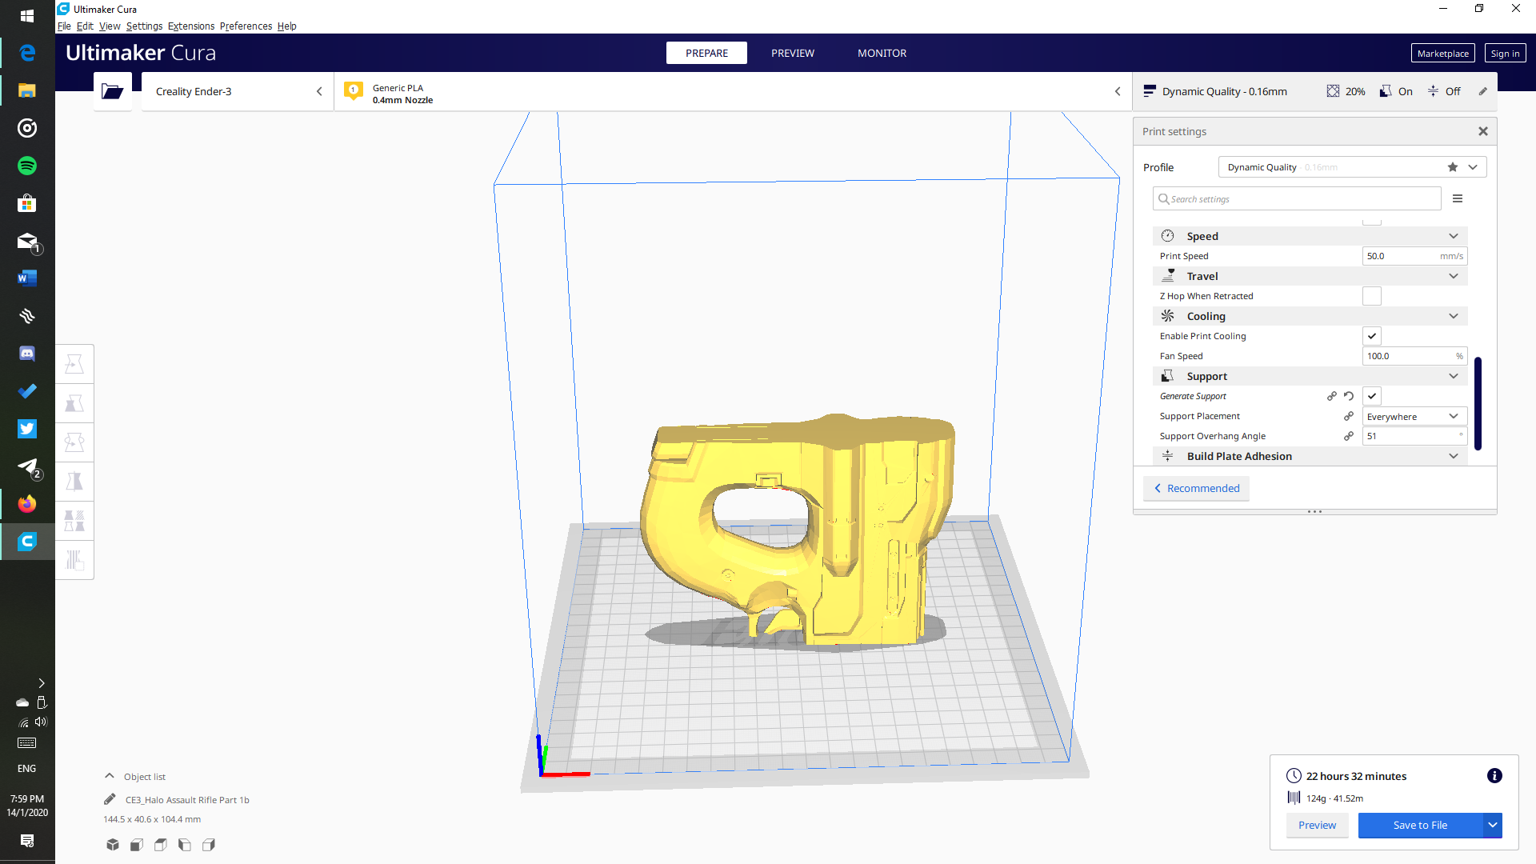Screen dimensions: 1536x864
Task: Switch to right side view icon
Action: pos(209,845)
